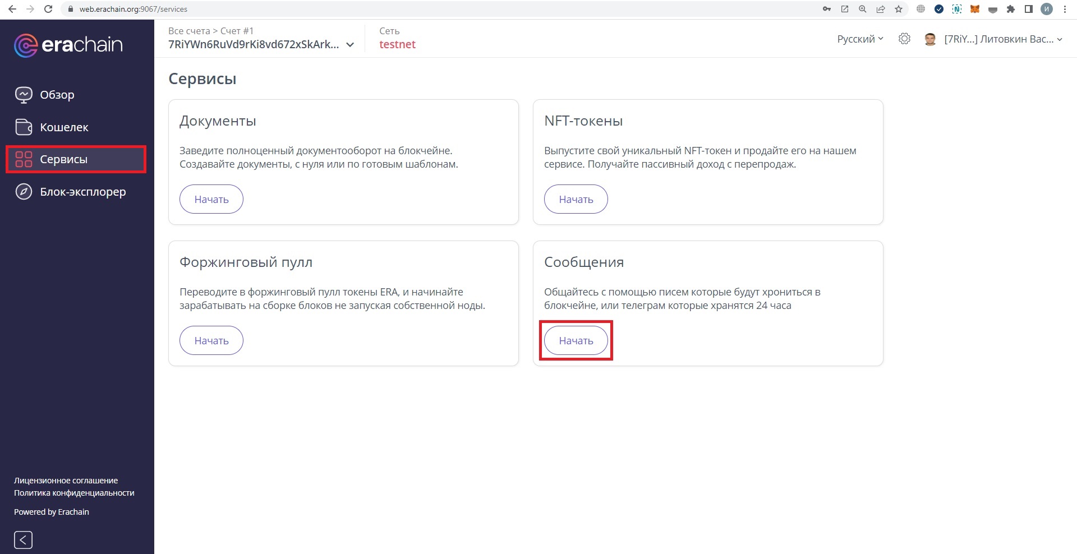This screenshot has height=554, width=1077.
Task: Expand the user profile menu chevron
Action: (x=1059, y=39)
